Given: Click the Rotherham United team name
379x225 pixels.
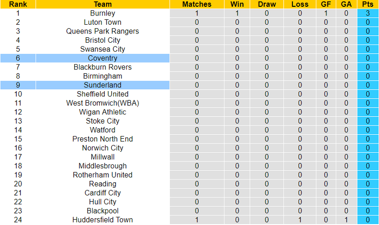Looking at the screenshot, I should click(103, 175).
